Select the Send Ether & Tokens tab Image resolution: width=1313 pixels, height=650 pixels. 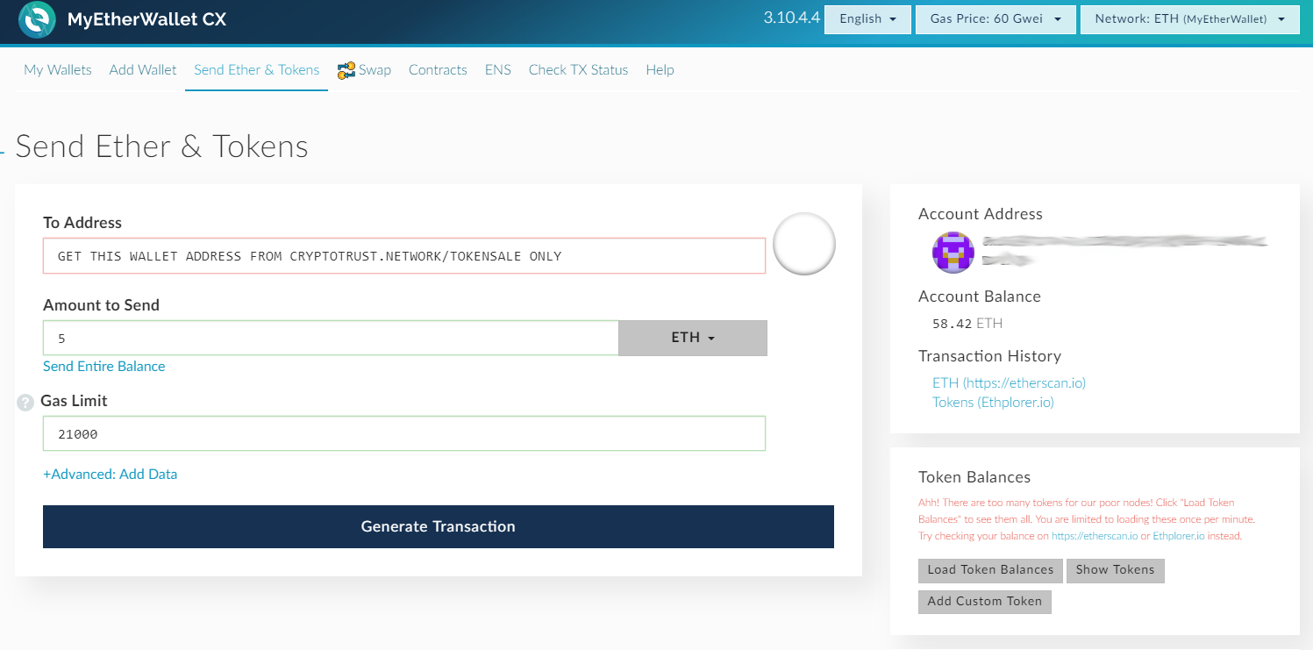click(257, 70)
